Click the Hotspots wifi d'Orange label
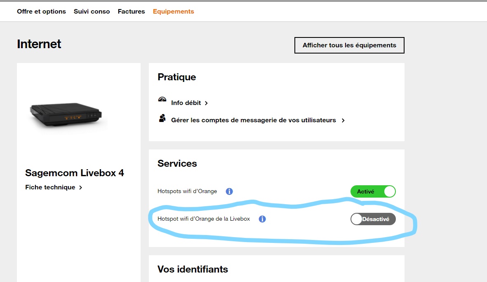The height and width of the screenshot is (282, 487). coord(187,191)
